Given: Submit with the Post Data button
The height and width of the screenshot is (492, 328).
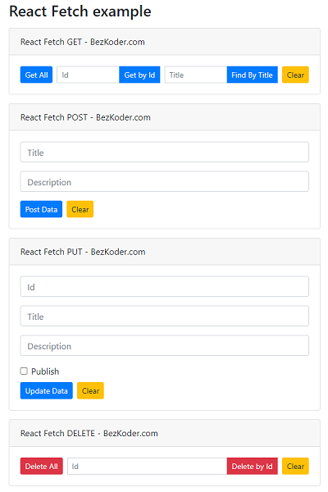Looking at the screenshot, I should click(41, 209).
